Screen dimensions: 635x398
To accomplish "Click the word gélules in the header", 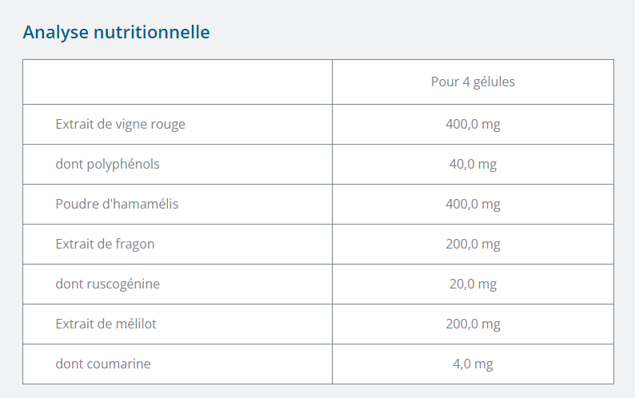I will tap(493, 82).
